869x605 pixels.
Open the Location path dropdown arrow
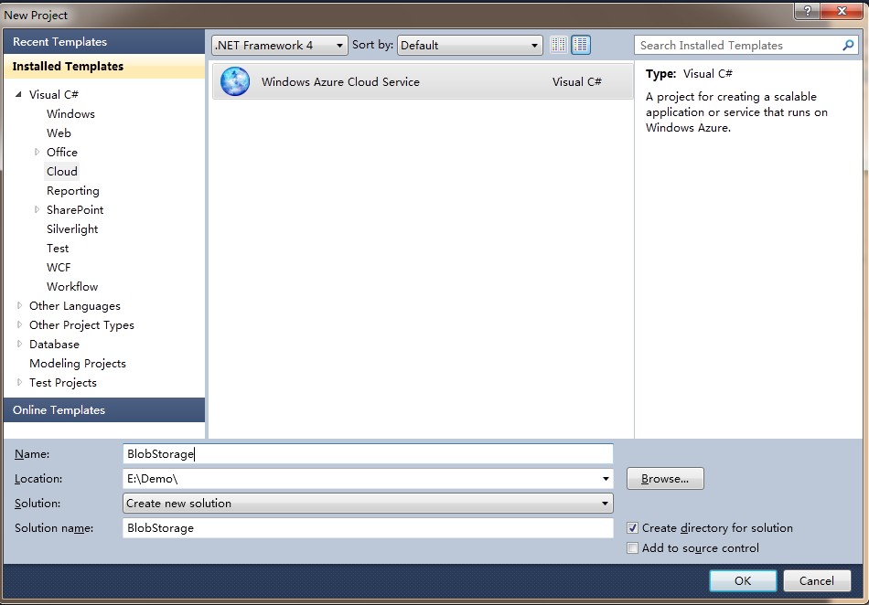pos(606,479)
